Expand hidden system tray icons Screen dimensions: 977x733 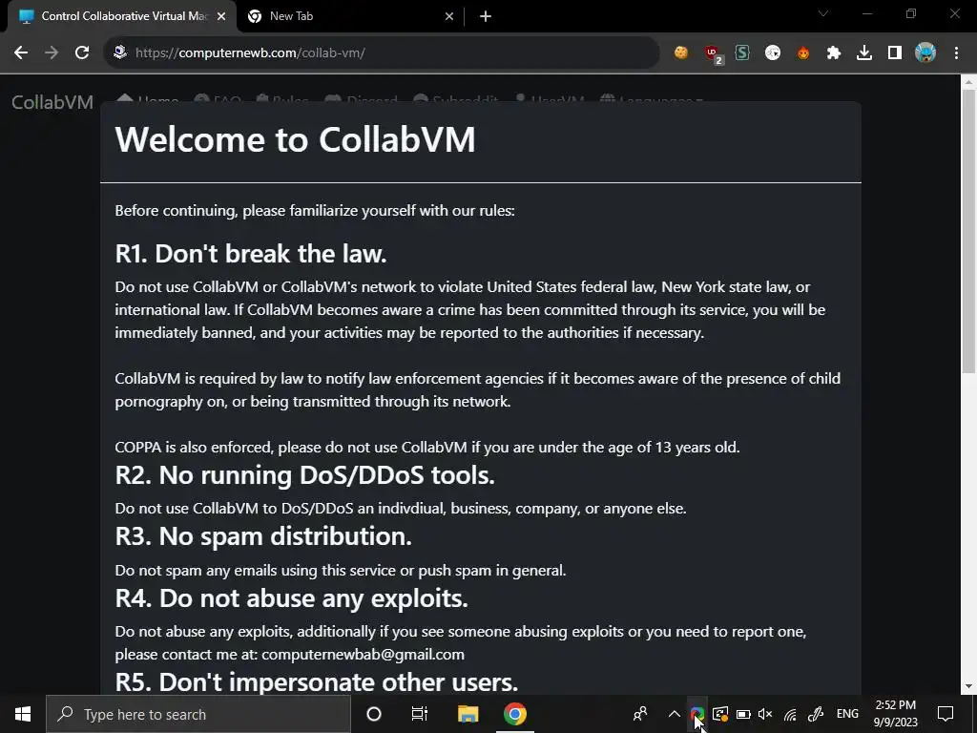[x=675, y=714]
